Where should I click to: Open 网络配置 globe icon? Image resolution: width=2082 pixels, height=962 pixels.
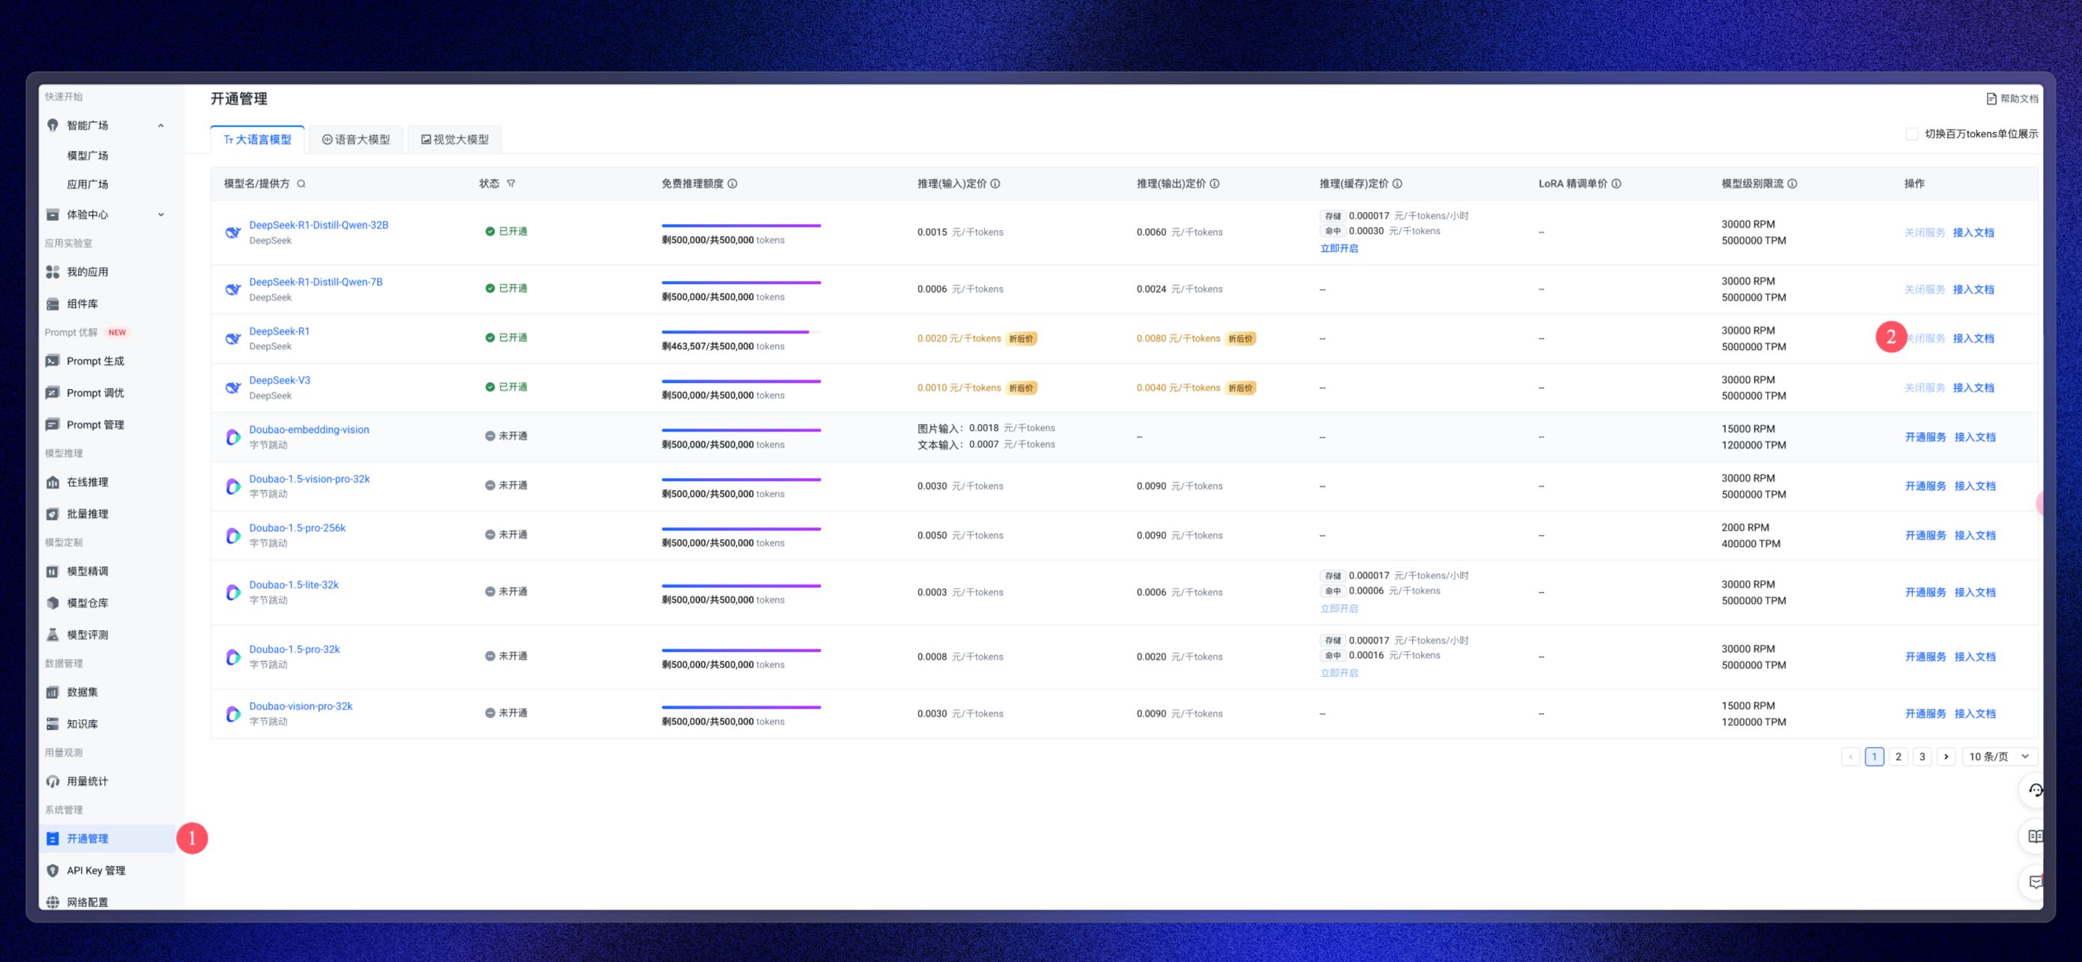click(x=52, y=902)
